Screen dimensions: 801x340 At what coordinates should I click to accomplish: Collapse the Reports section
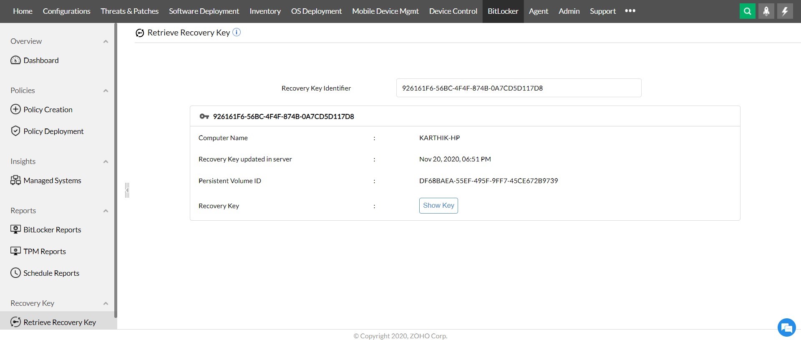(x=106, y=211)
